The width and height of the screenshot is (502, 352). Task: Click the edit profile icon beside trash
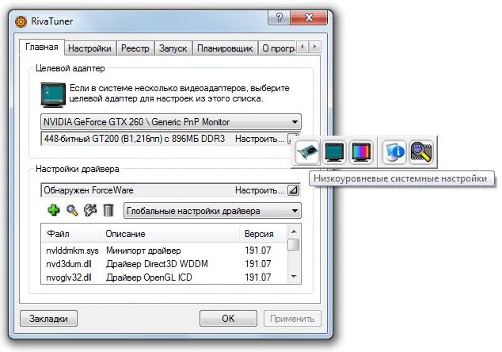click(90, 211)
